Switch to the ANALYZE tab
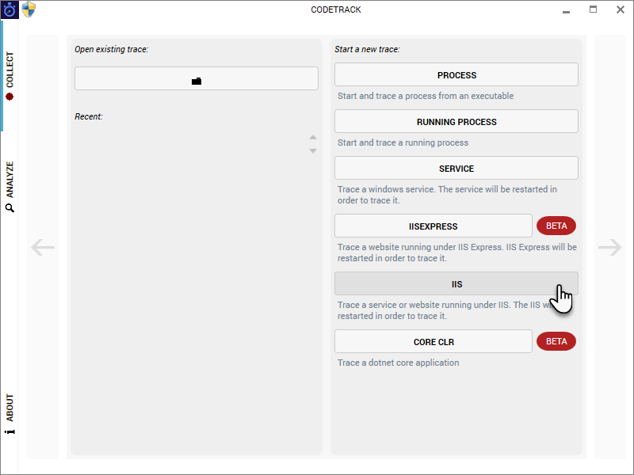The width and height of the screenshot is (634, 475). [10, 187]
